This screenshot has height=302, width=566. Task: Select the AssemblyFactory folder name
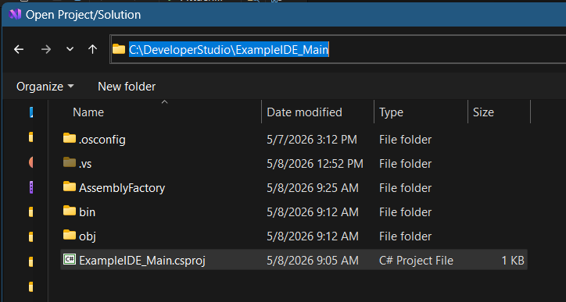(x=122, y=188)
